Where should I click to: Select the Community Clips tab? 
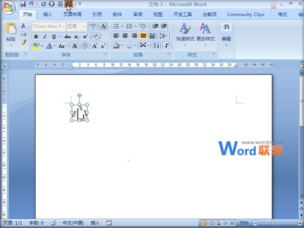tap(246, 14)
